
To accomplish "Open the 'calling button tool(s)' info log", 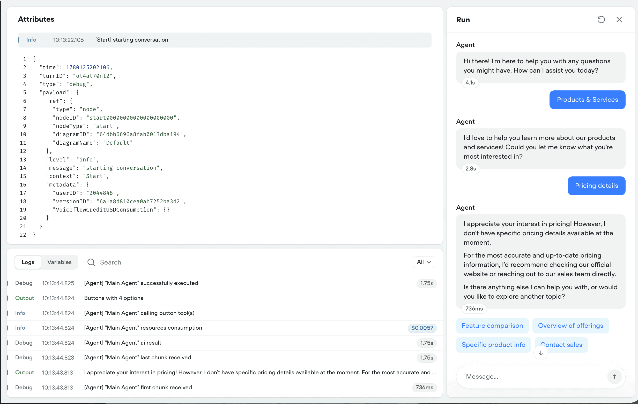I will click(225, 313).
